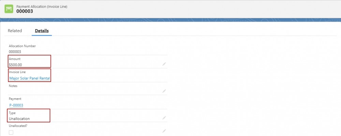
Task: Edit the Amount field via pencil icon
Action: coord(164,64)
